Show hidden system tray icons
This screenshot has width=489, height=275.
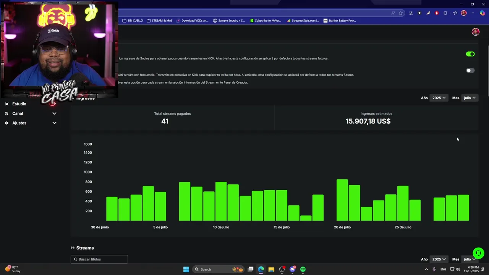[426, 269]
